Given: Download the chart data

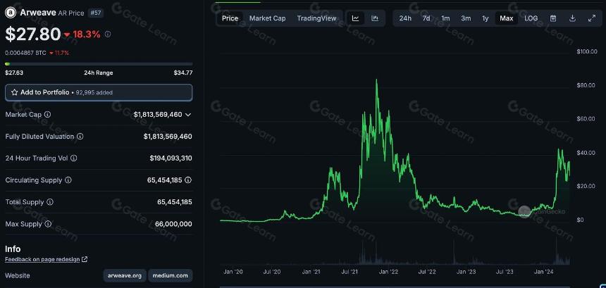Looking at the screenshot, I should tap(573, 18).
